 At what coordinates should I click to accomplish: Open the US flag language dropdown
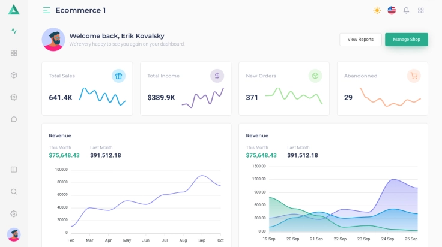392,10
